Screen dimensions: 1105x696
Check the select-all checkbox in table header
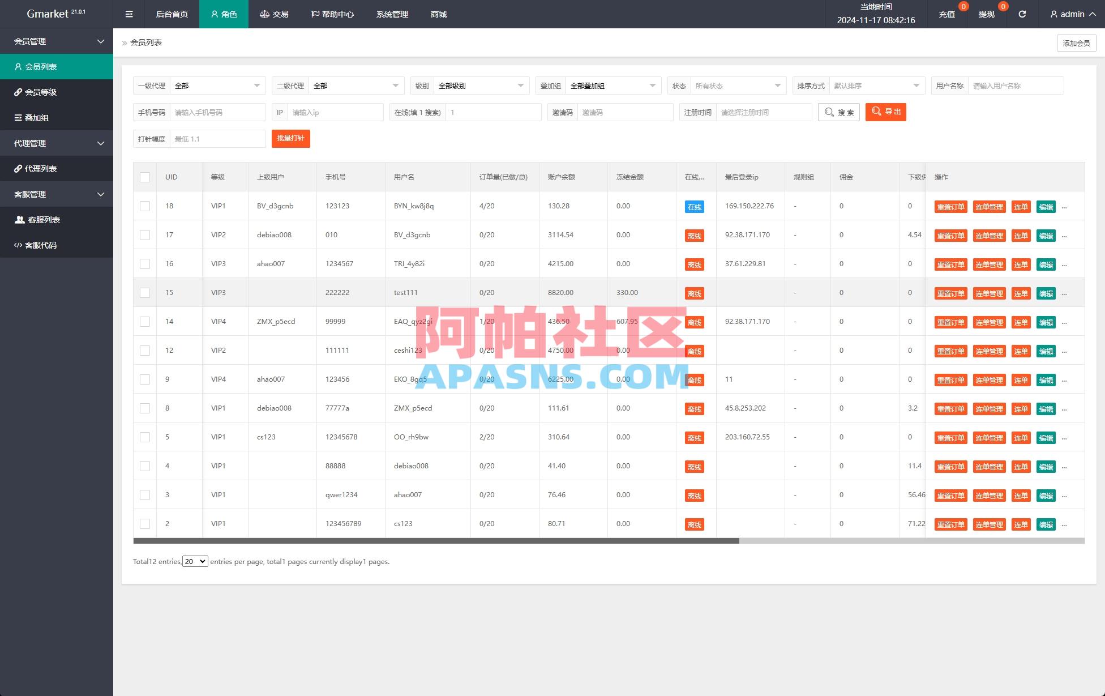coord(144,177)
